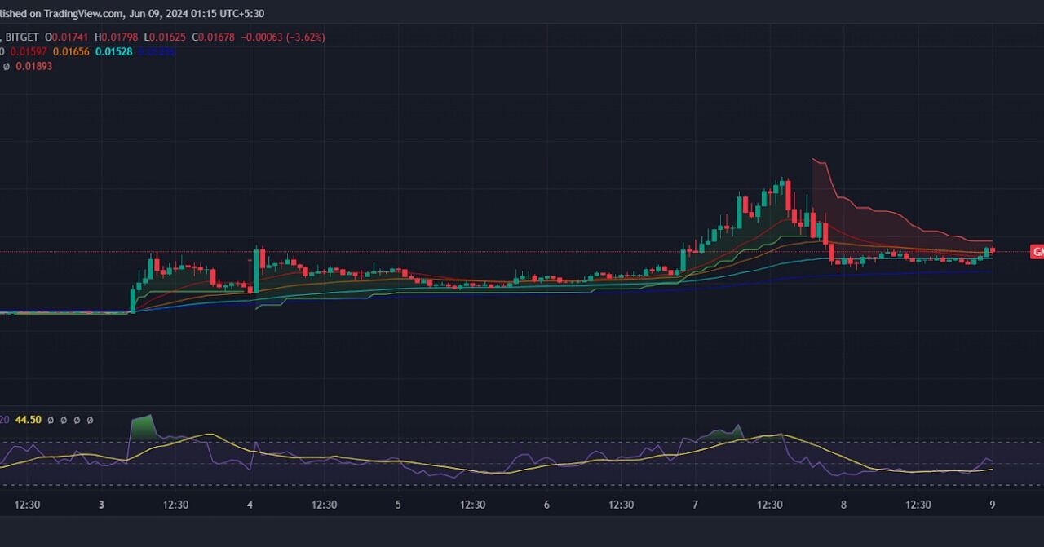Click the low price value 0.01625
This screenshot has width=1044, height=547.
pos(168,37)
